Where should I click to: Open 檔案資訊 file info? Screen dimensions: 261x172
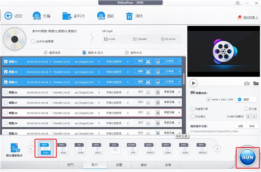coord(52,53)
